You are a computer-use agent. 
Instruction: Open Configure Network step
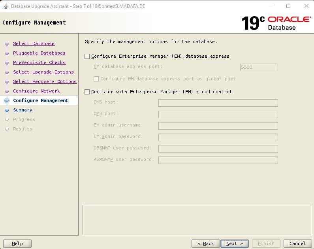36,91
